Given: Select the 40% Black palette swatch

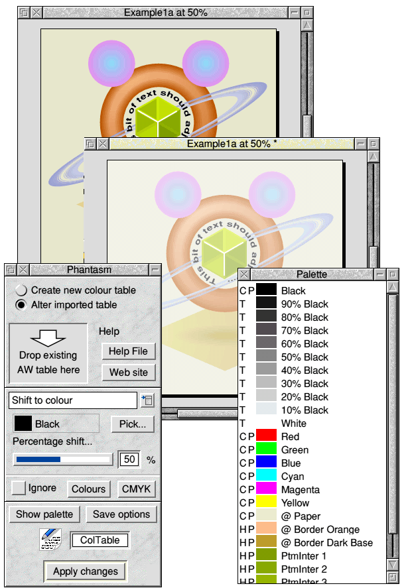Looking at the screenshot, I should pyautogui.click(x=267, y=369).
